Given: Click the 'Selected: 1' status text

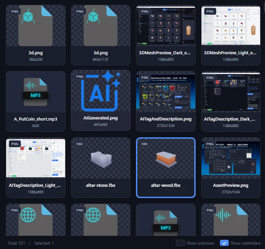Looking at the screenshot, I should click(44, 243).
